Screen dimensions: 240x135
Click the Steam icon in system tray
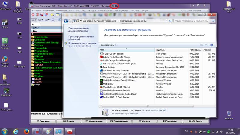[x=200, y=132]
